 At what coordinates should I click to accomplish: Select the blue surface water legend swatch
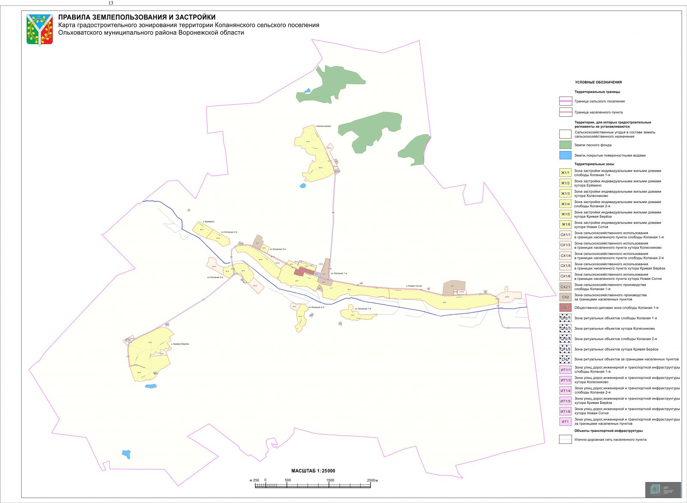coord(565,155)
